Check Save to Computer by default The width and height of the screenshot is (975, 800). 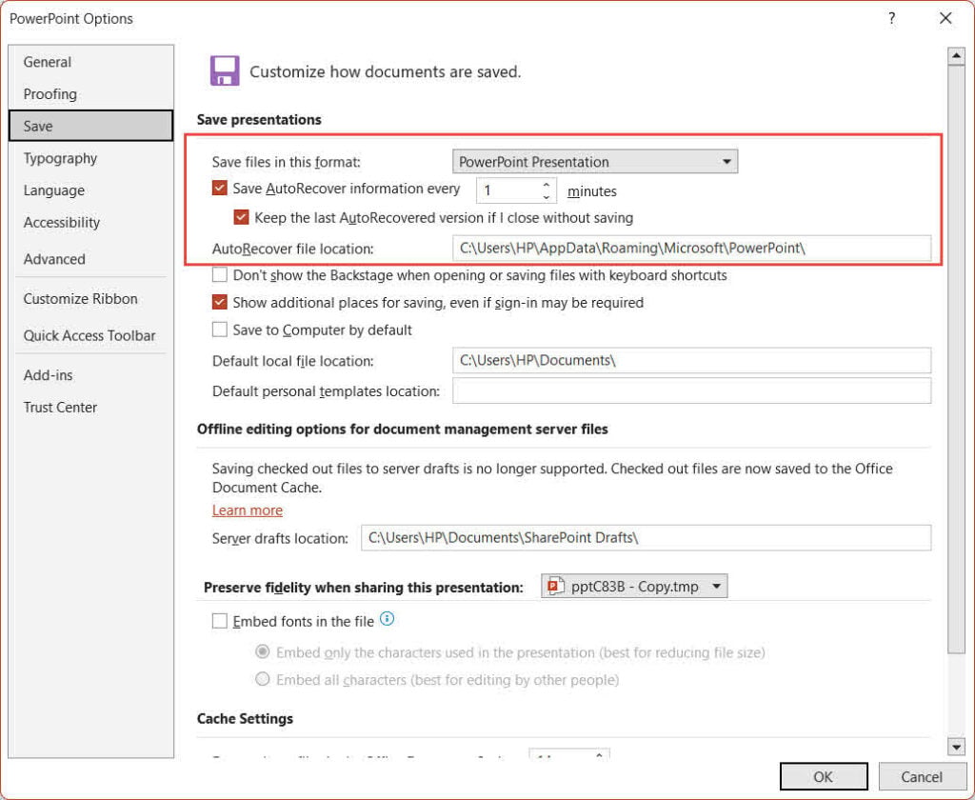pos(220,330)
